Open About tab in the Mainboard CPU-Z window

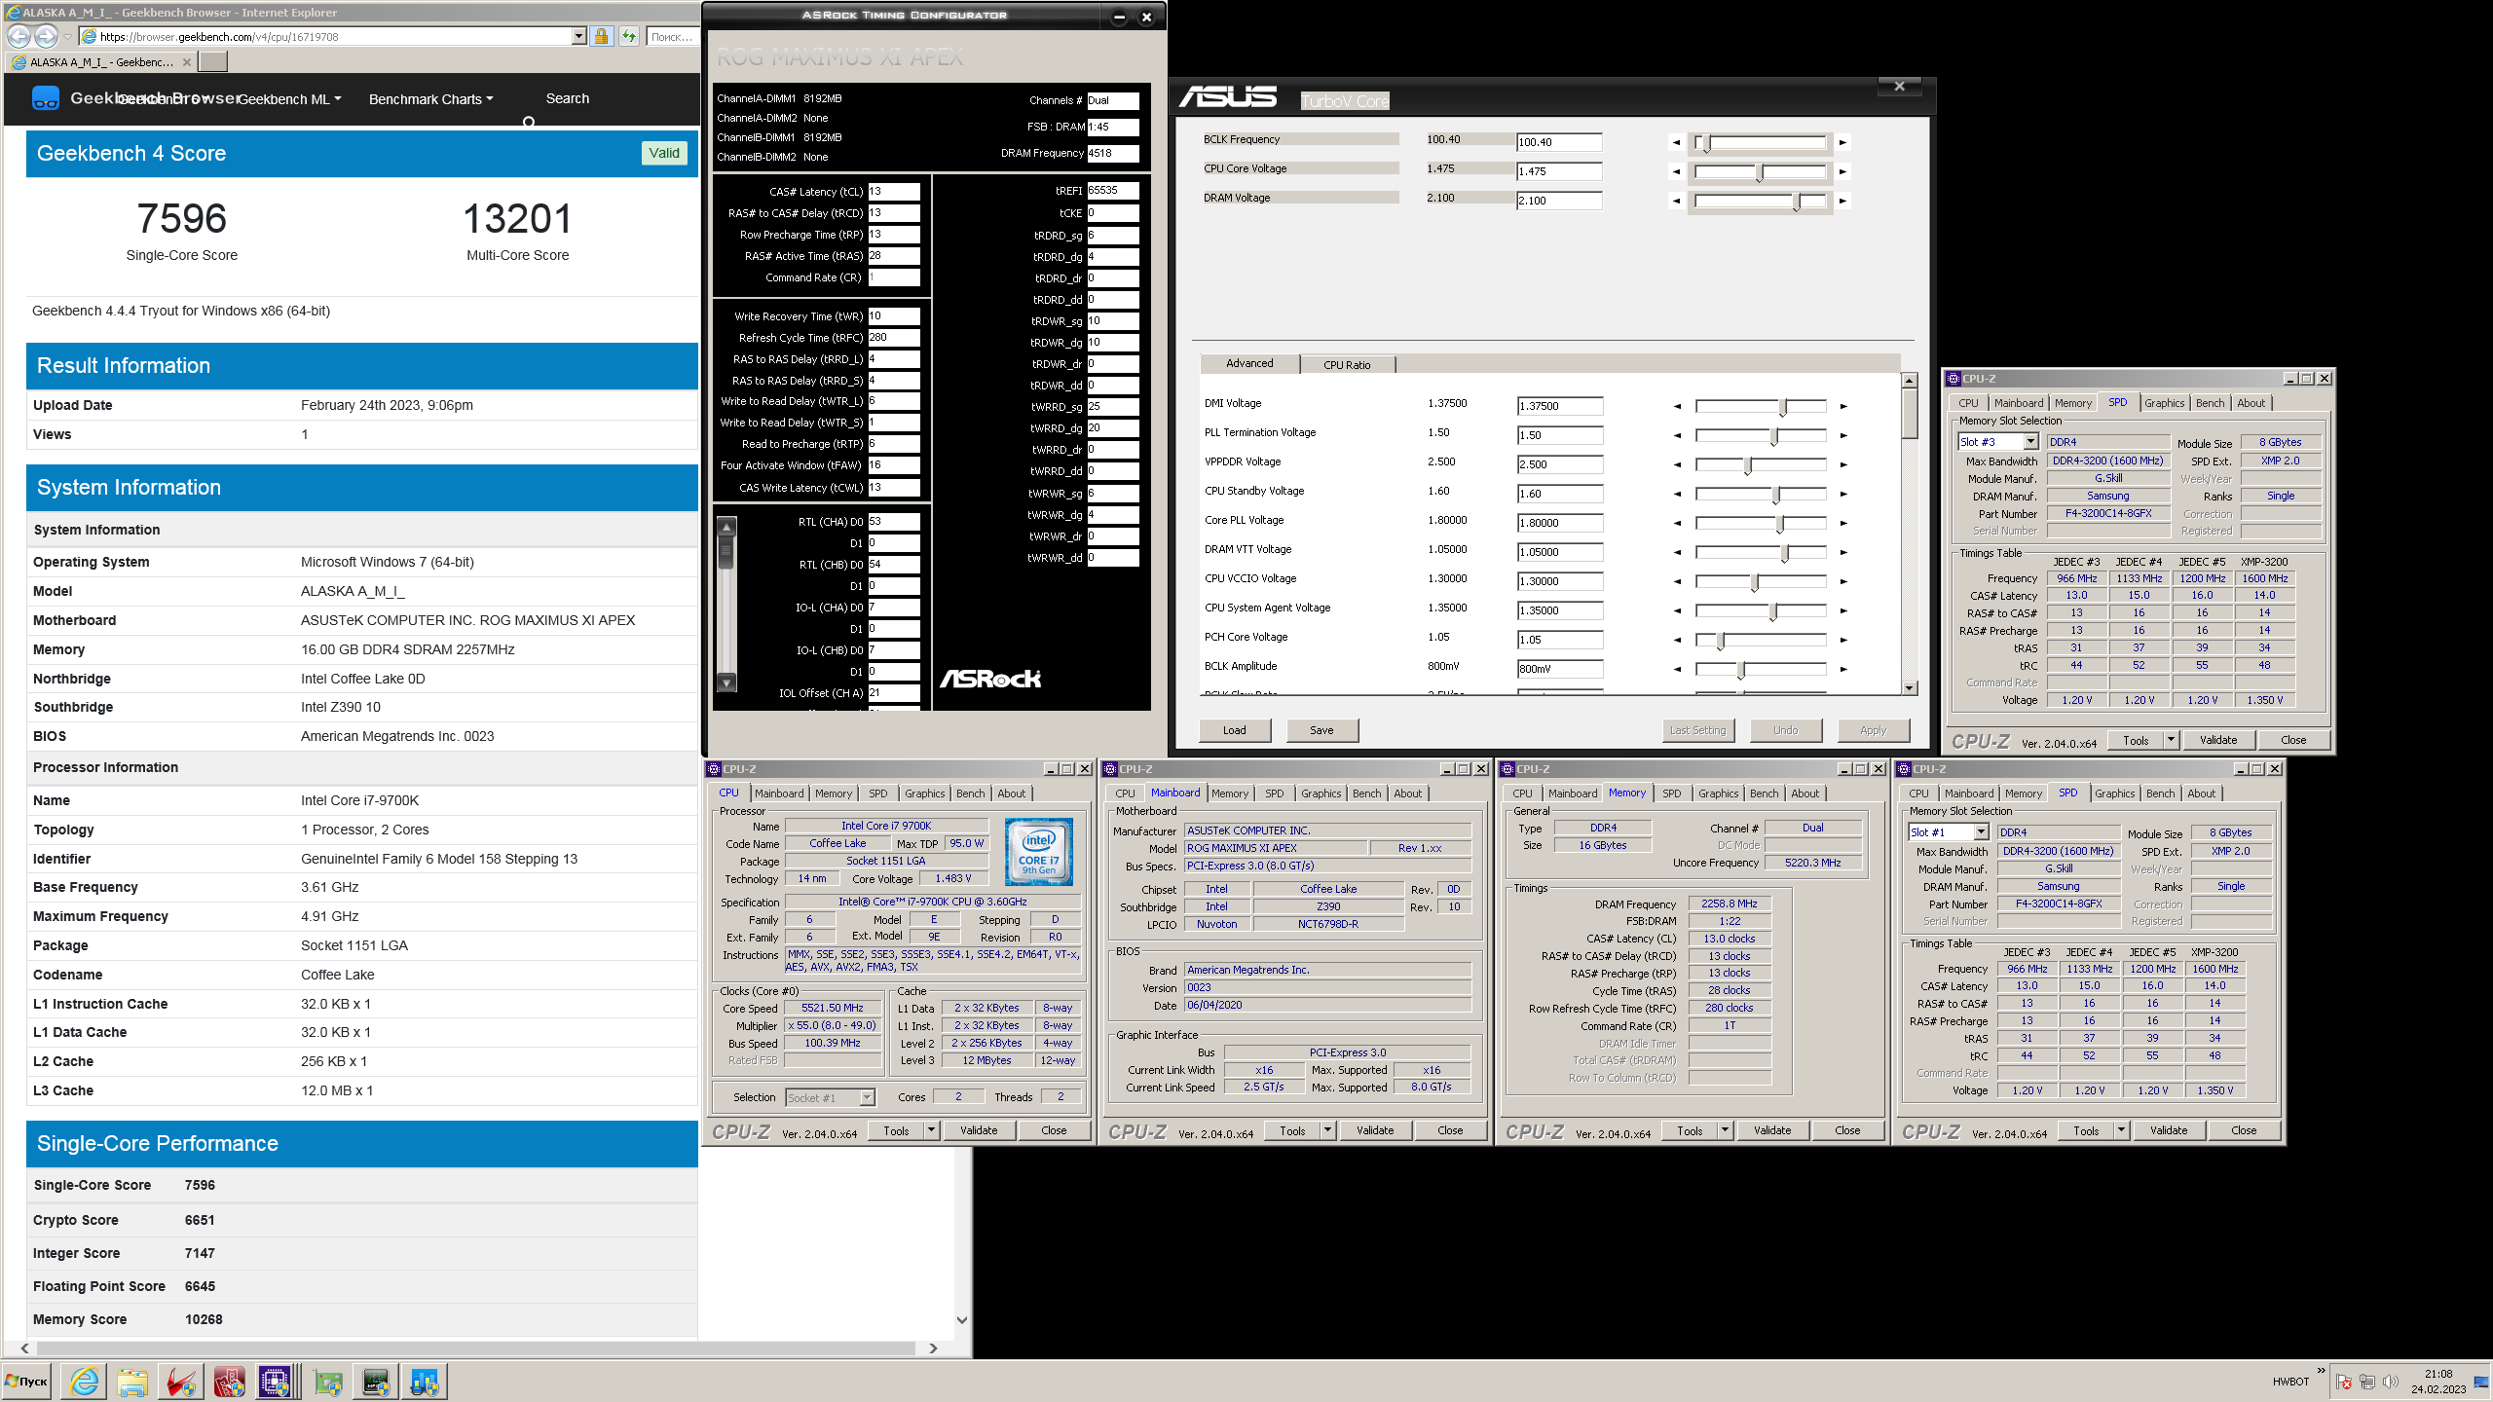1408,793
